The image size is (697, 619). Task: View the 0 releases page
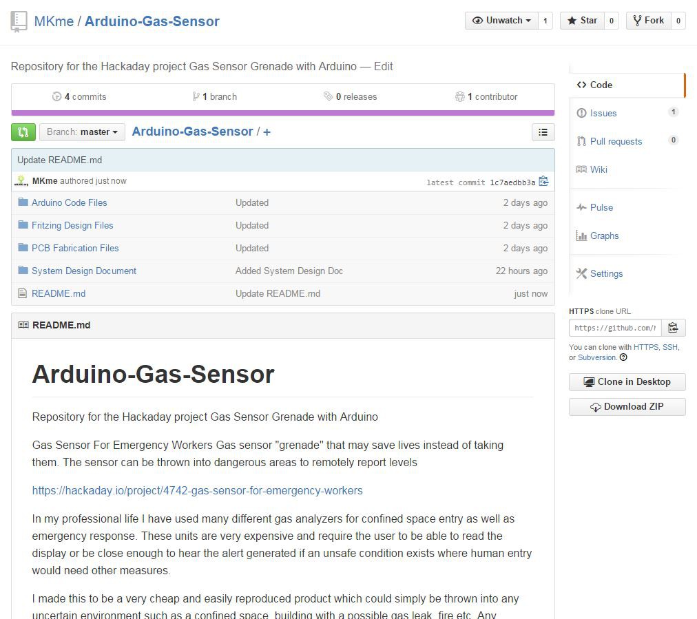tap(351, 96)
